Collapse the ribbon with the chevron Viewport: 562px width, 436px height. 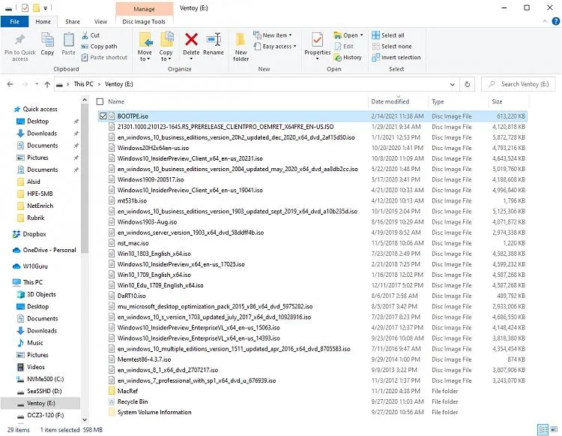(x=545, y=22)
